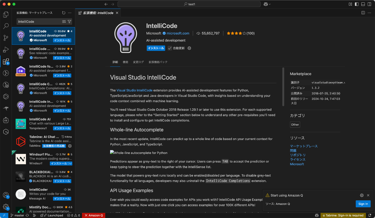Go forward with the navigation arrow
375x218 pixels.
[x=112, y=4]
